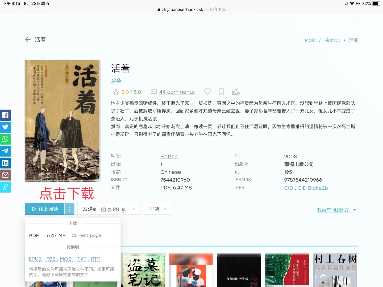The width and height of the screenshot is (383, 287).
Task: Share this book on LinkedIn
Action: pyautogui.click(x=5, y=163)
